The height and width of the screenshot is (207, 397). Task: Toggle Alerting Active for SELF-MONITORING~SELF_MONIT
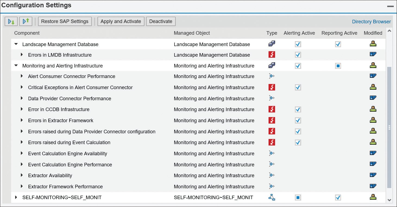point(298,197)
